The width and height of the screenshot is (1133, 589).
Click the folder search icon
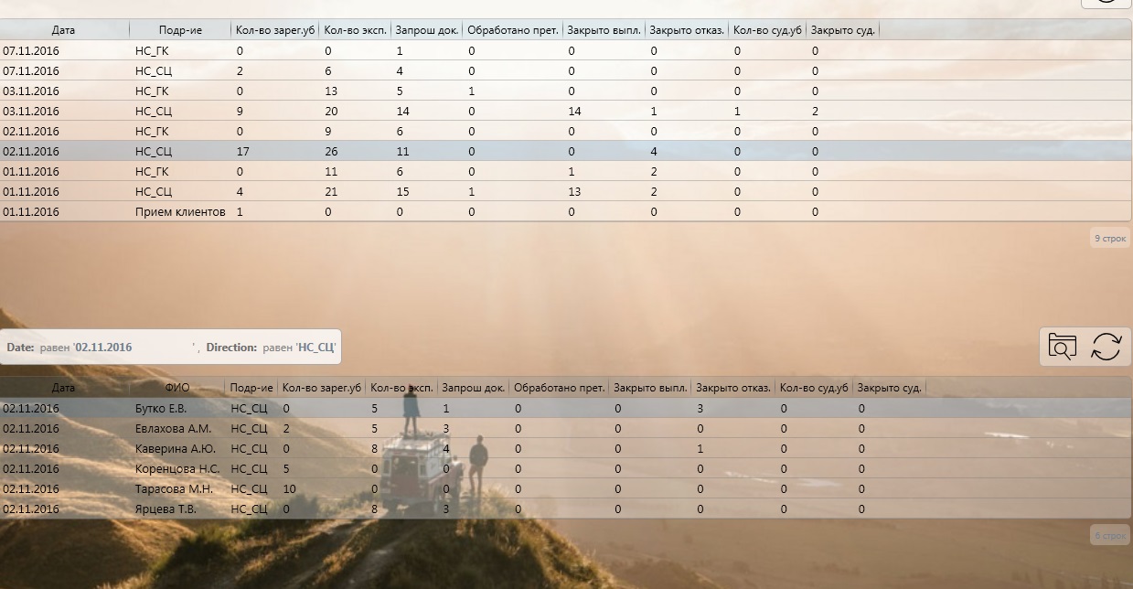point(1062,348)
